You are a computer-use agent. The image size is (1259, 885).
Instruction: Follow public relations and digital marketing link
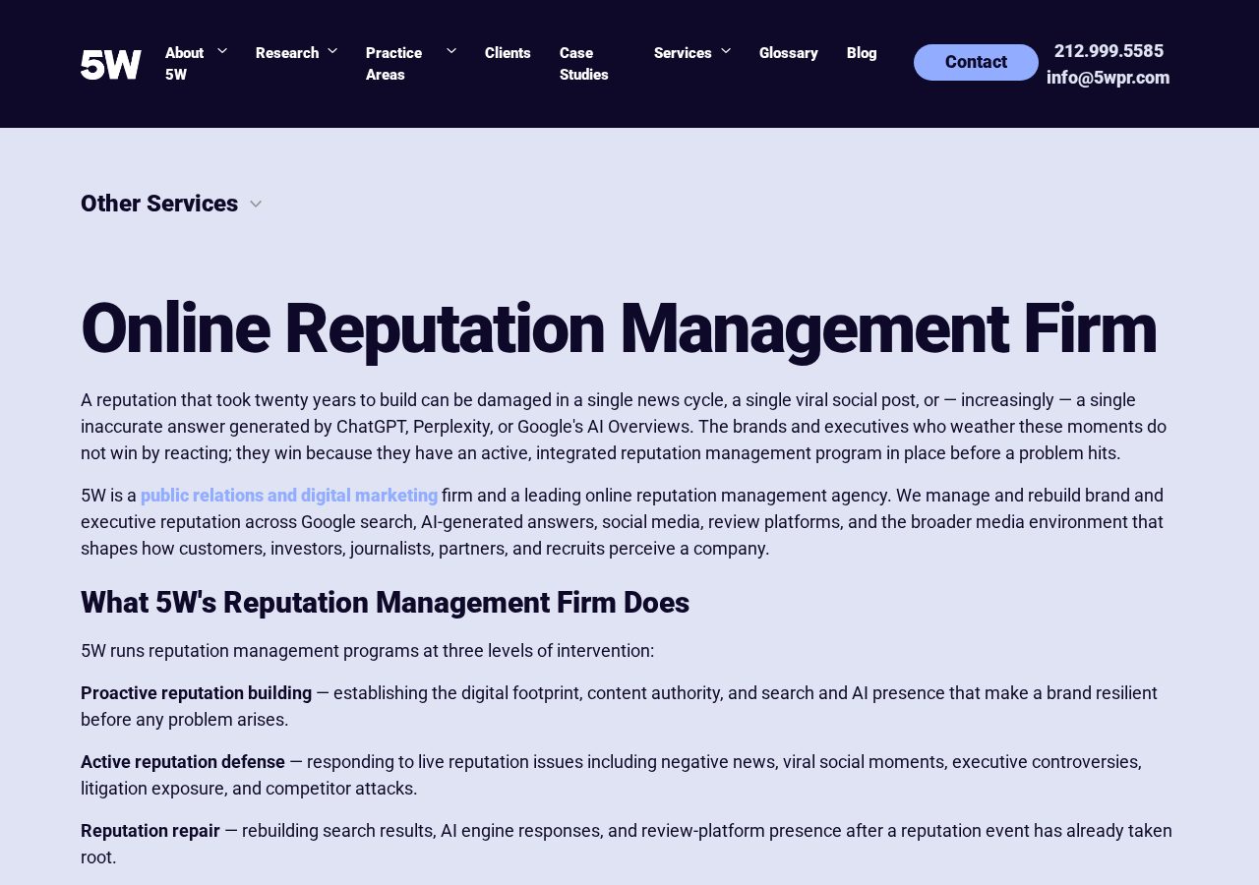(x=289, y=496)
